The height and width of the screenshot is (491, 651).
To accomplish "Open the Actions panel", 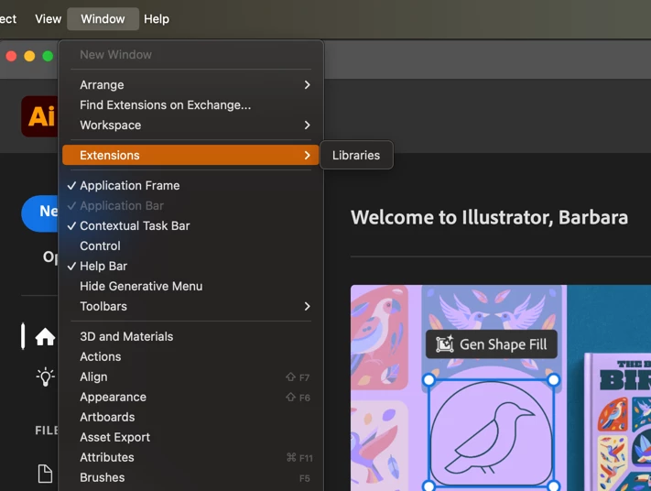I will tap(190, 356).
